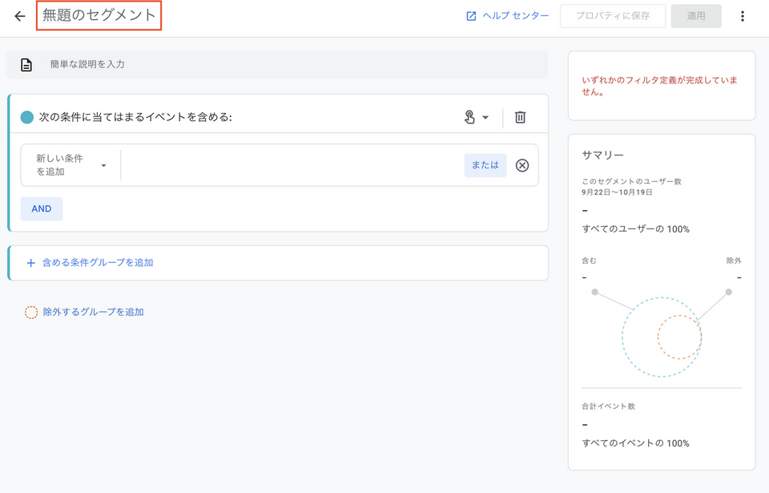Click the back arrow to exit segment builder

(20, 16)
